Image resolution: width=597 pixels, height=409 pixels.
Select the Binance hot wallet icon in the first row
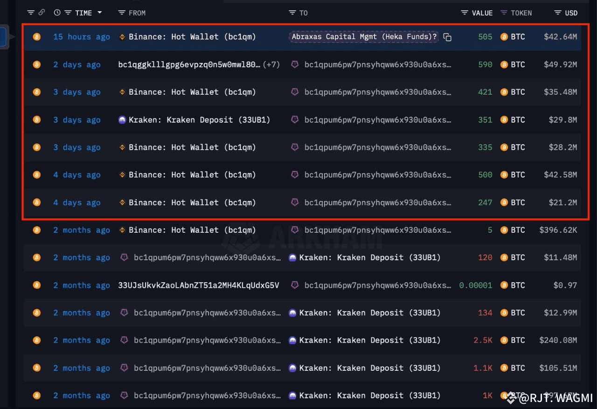(123, 37)
